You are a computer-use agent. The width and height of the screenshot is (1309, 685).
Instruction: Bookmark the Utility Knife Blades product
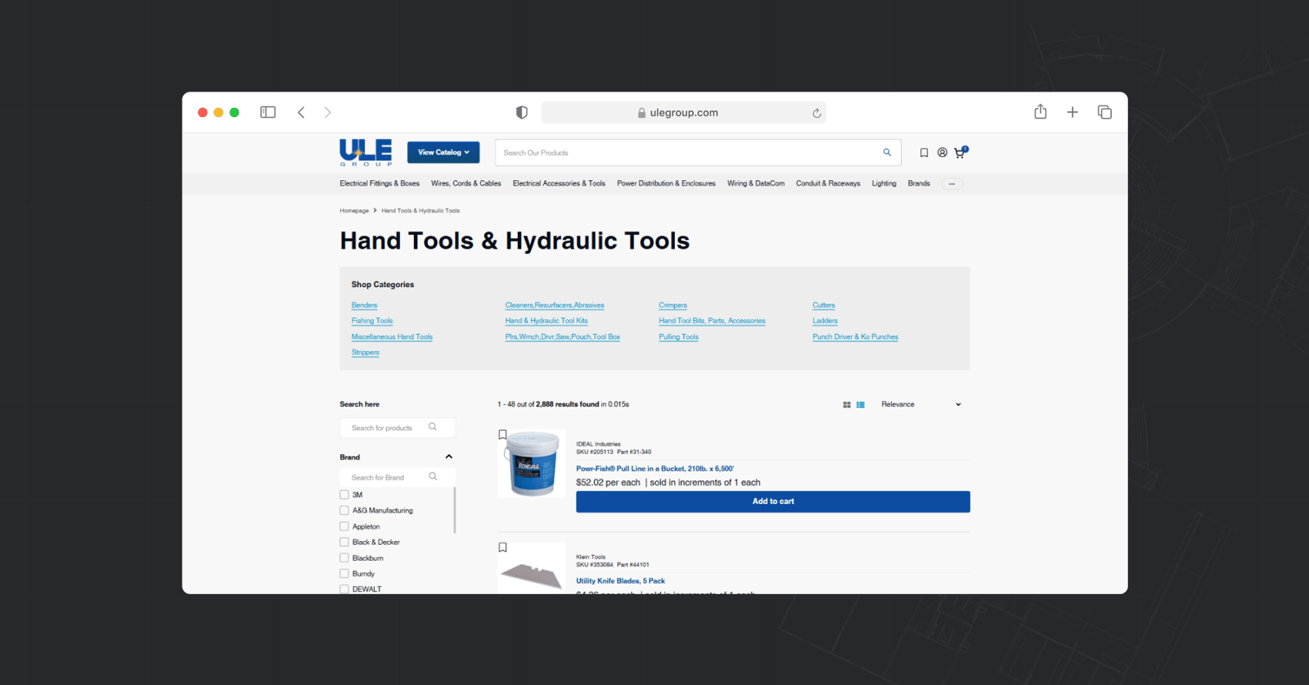point(502,548)
